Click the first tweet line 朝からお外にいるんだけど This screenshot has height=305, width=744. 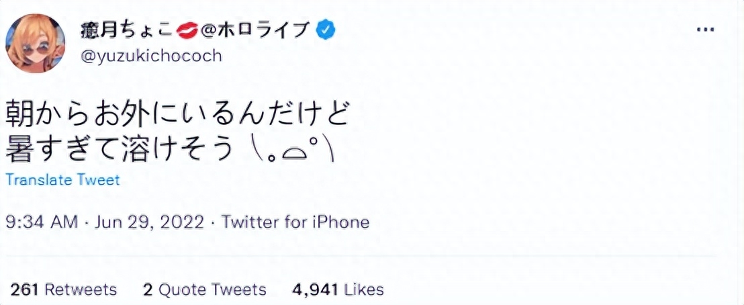[178, 115]
